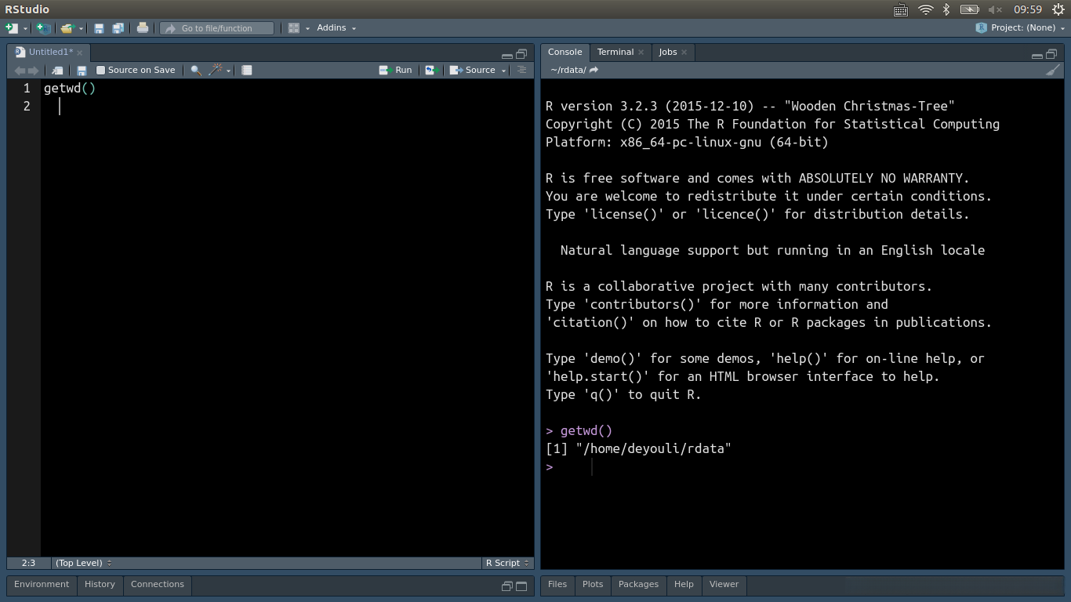Viewport: 1071px width, 602px height.
Task: Clear the console with the broom icon
Action: pos(1054,70)
